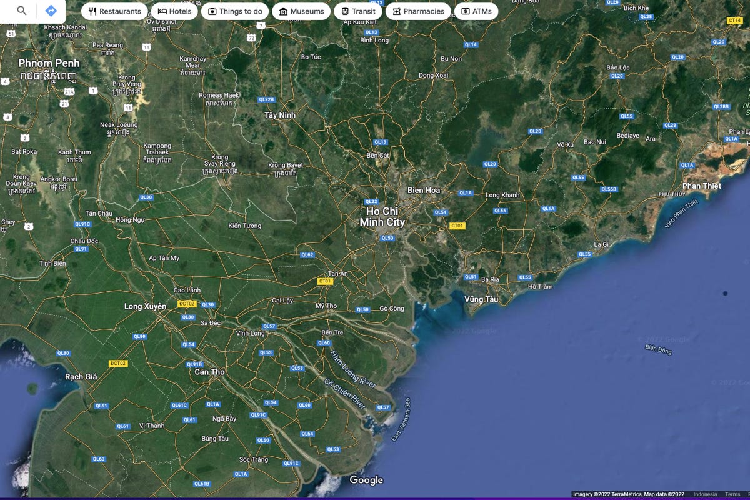Click the QL14 highway shield
The width and height of the screenshot is (750, 500).
pos(471,44)
